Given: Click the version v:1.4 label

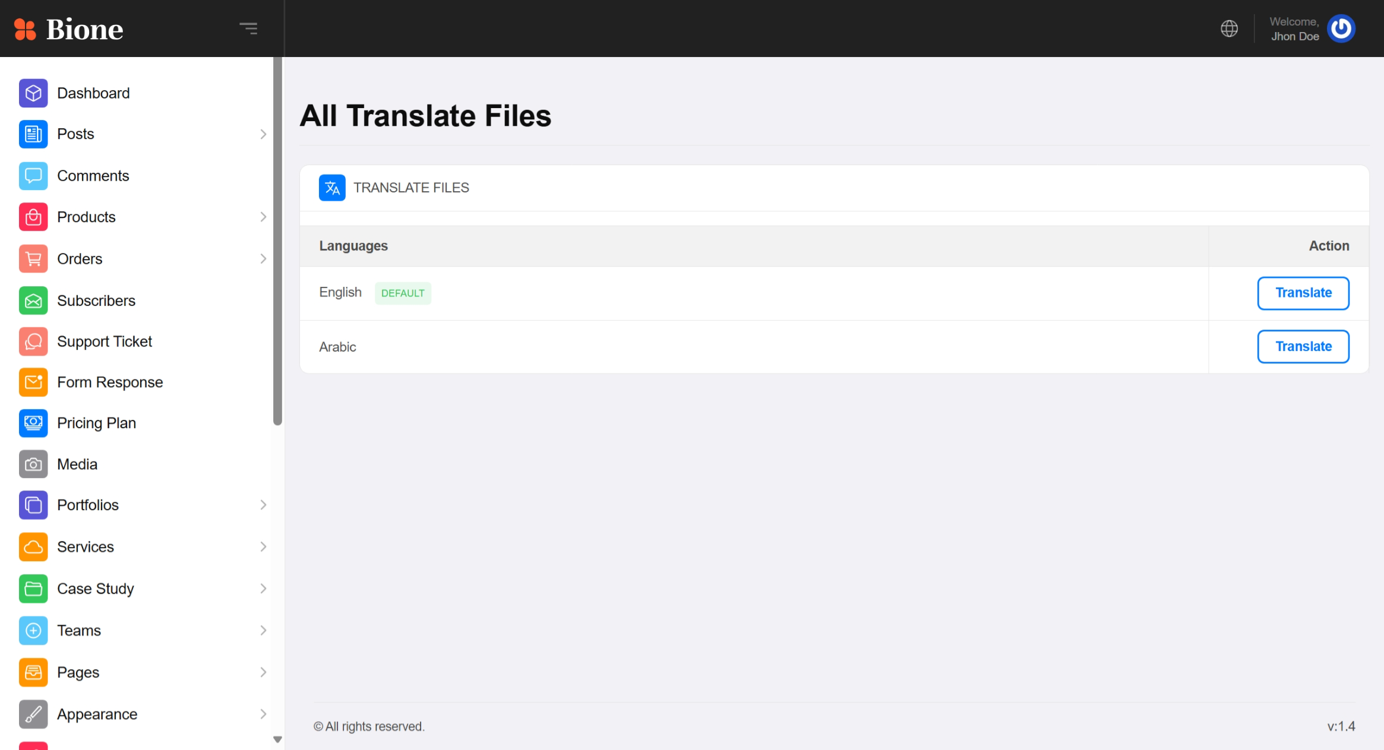Looking at the screenshot, I should point(1341,727).
